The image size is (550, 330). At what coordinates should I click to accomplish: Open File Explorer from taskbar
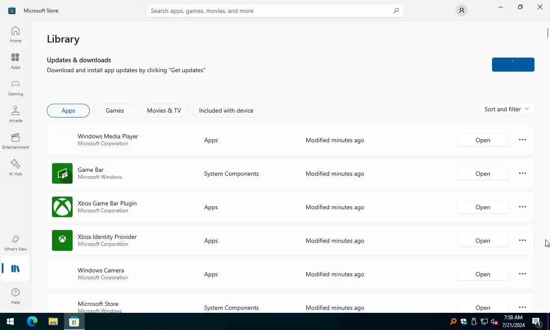53,321
